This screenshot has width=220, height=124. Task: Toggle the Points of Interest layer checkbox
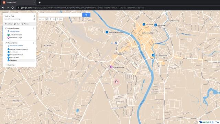point(6,28)
